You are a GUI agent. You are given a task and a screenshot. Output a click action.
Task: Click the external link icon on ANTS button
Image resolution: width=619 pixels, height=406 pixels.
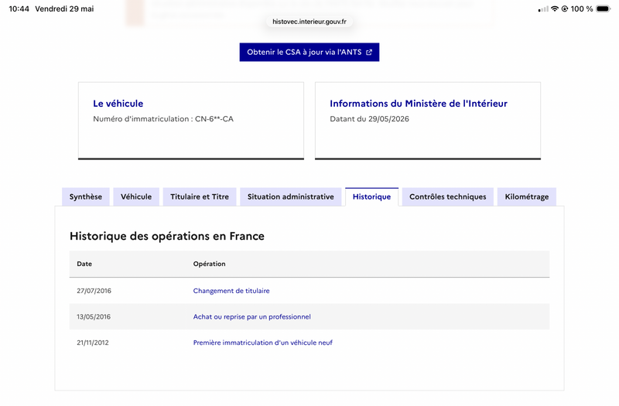click(x=369, y=52)
